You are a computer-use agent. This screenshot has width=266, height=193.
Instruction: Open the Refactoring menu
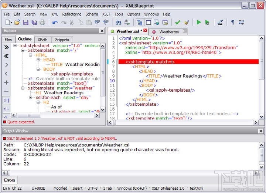72,14
